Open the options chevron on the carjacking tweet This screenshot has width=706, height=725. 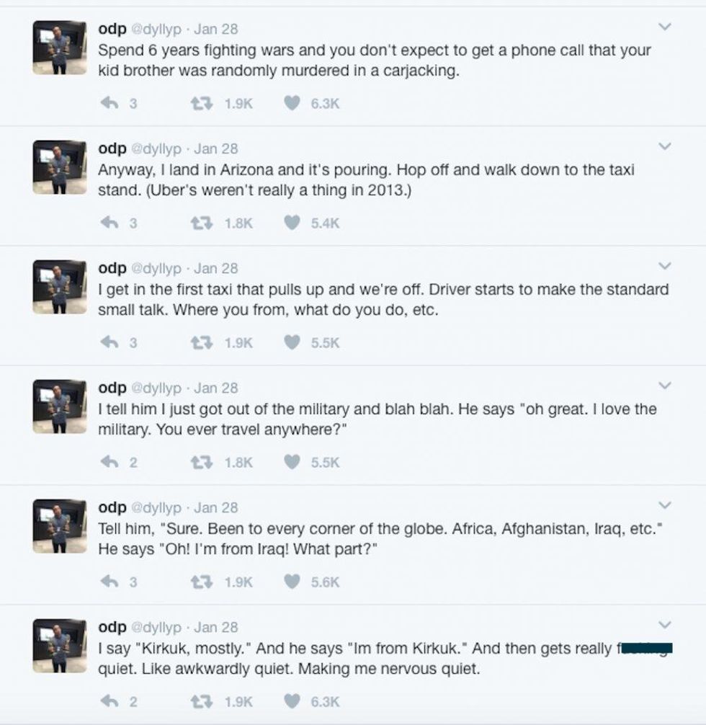coord(665,27)
